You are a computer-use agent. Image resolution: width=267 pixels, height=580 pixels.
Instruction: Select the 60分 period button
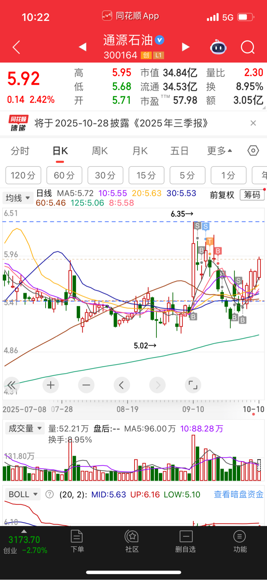(x=64, y=175)
